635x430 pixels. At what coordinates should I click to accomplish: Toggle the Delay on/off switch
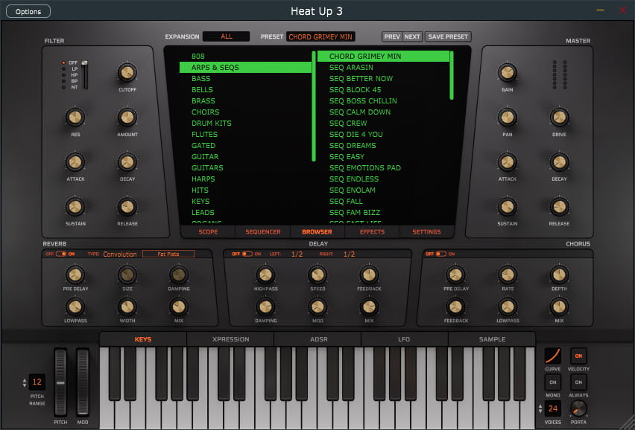pyautogui.click(x=247, y=254)
